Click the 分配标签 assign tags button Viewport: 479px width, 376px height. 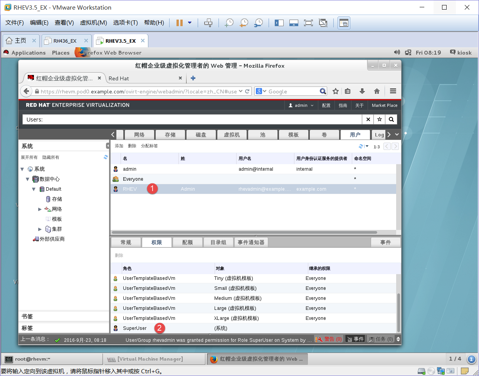150,146
